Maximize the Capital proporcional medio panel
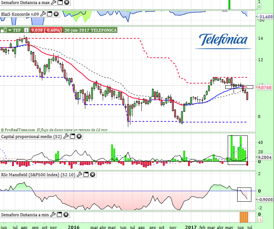274x229 pixels. coord(73,136)
